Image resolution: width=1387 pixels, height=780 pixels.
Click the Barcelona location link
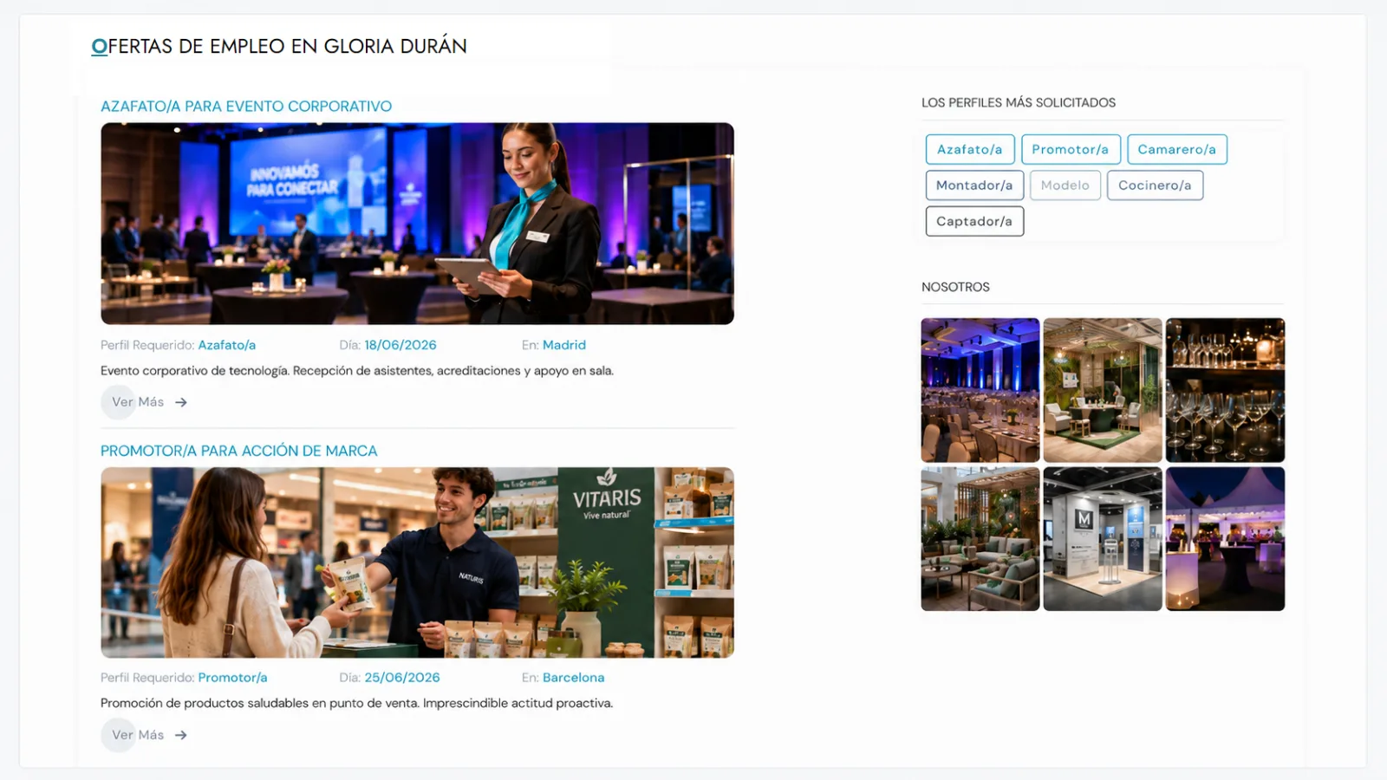(x=574, y=678)
